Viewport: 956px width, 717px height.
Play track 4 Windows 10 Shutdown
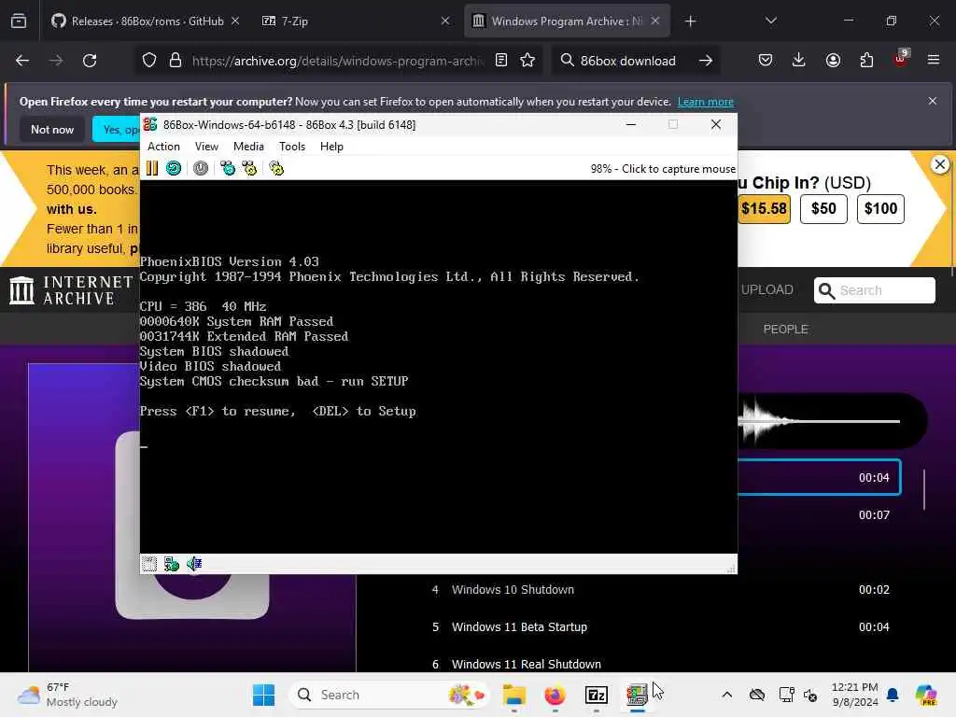pyautogui.click(x=660, y=590)
